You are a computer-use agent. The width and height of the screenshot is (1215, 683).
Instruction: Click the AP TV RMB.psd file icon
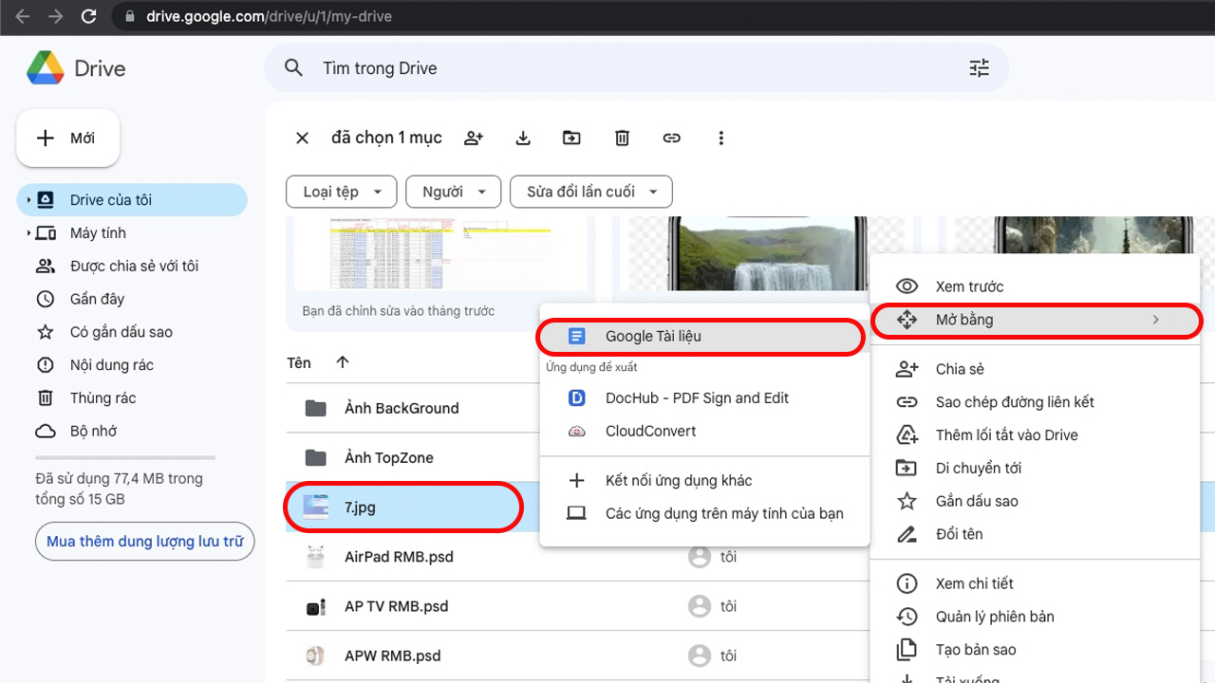tap(316, 606)
